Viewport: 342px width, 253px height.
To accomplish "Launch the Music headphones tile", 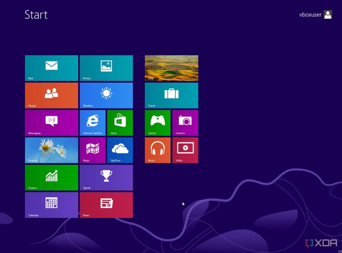I will (x=158, y=150).
